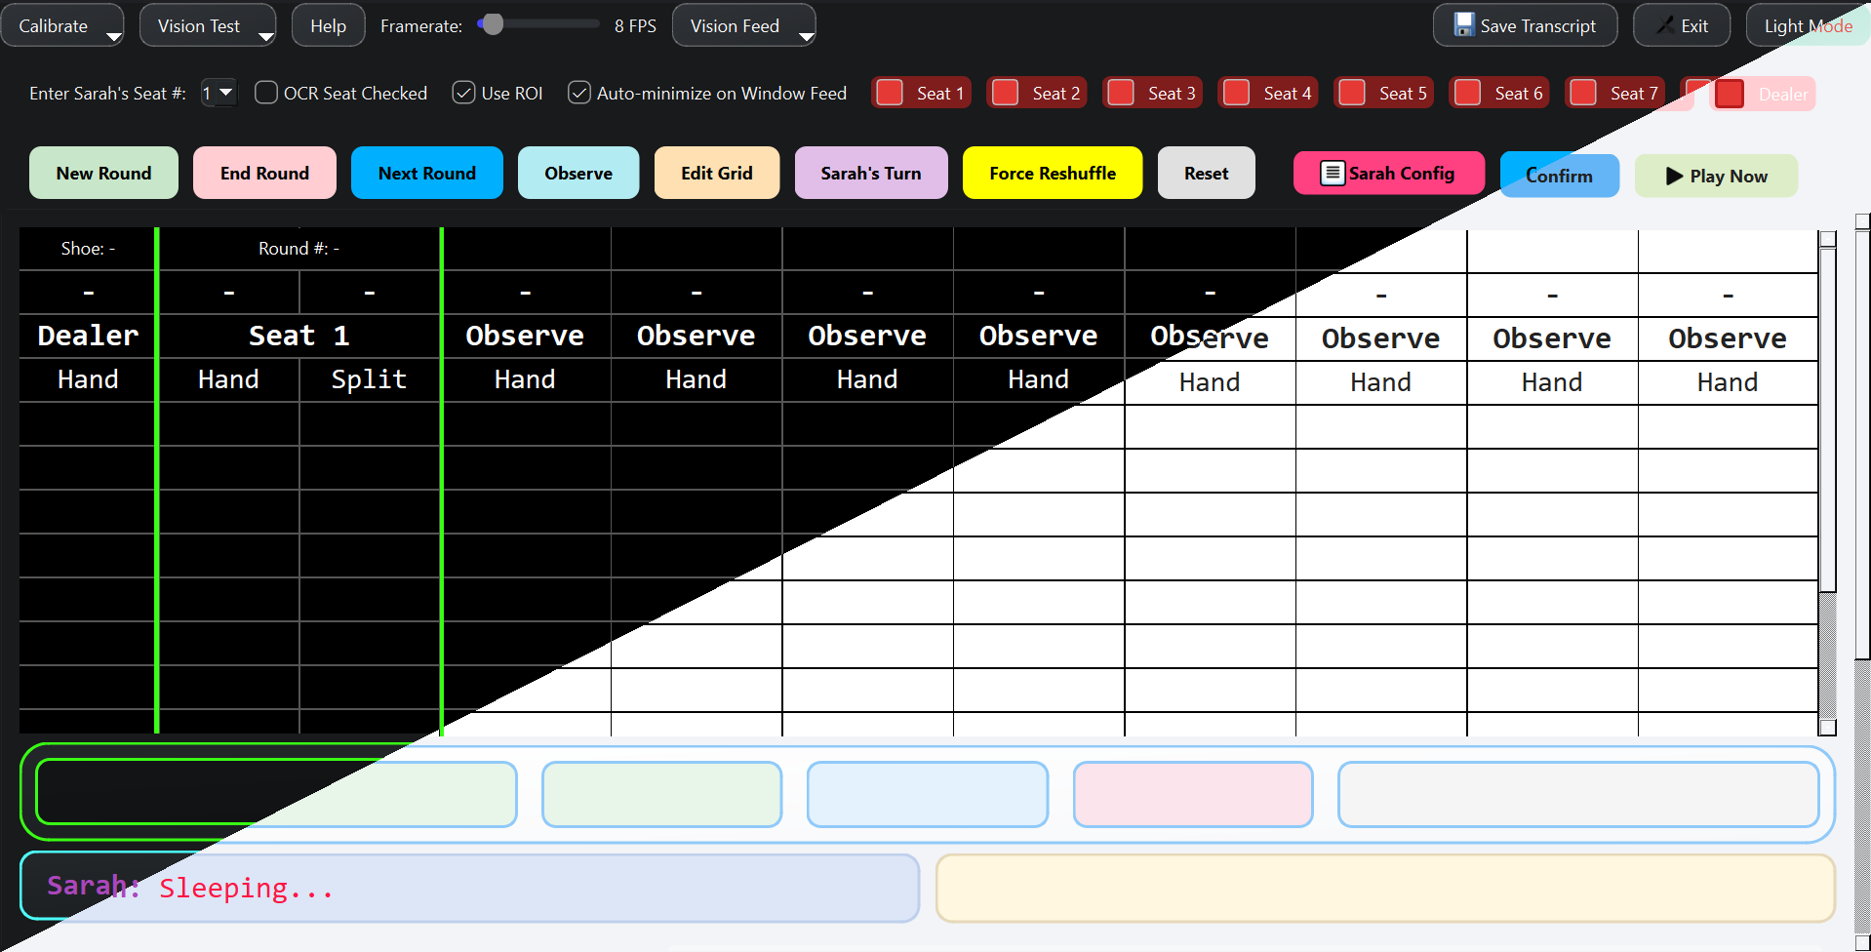Click the floppy disk Save Transcript icon
This screenshot has height=952, width=1871.
tap(1463, 24)
